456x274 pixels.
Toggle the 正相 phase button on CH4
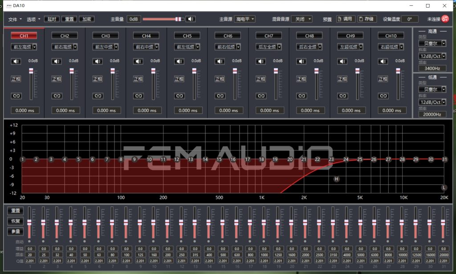(138, 79)
